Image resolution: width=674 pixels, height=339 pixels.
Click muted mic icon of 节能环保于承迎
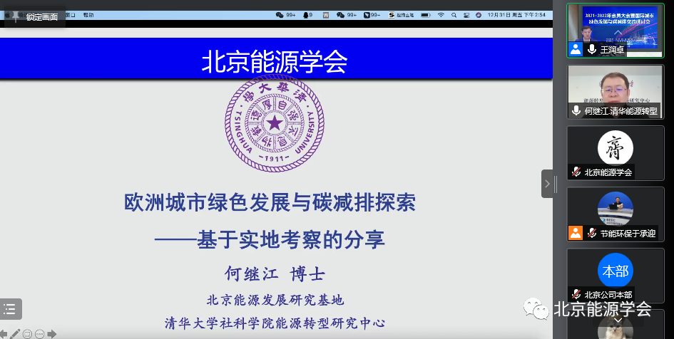[592, 233]
